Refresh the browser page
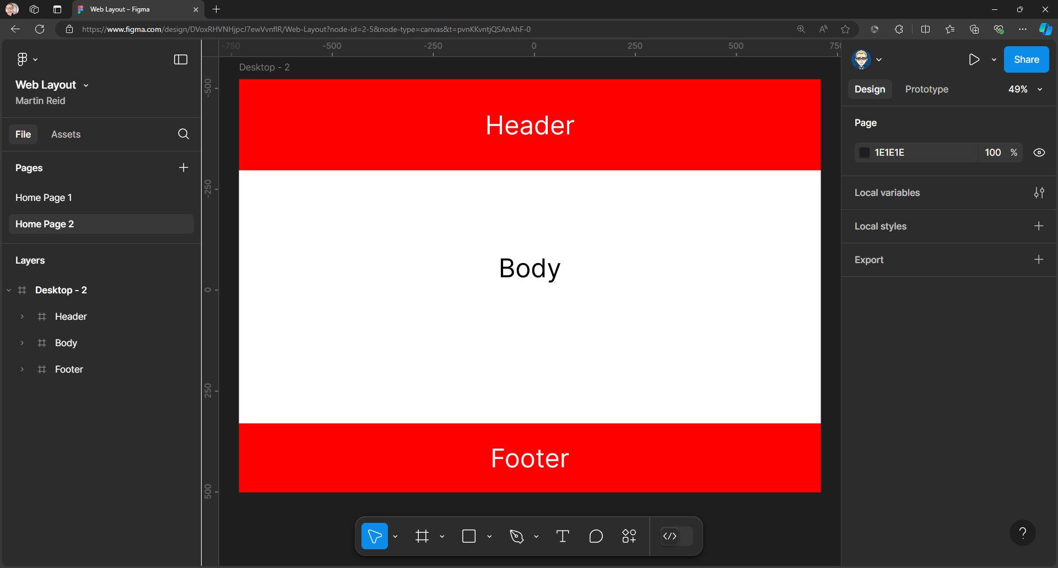The image size is (1058, 568). pos(40,29)
